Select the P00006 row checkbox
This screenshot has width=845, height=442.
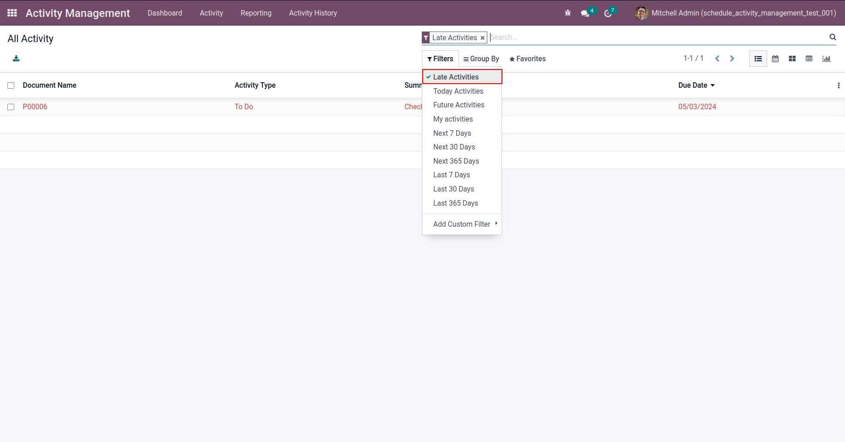coord(11,107)
